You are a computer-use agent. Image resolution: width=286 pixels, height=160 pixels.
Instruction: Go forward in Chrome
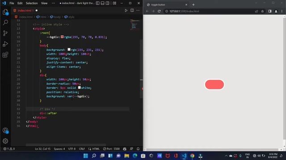(x=153, y=11)
